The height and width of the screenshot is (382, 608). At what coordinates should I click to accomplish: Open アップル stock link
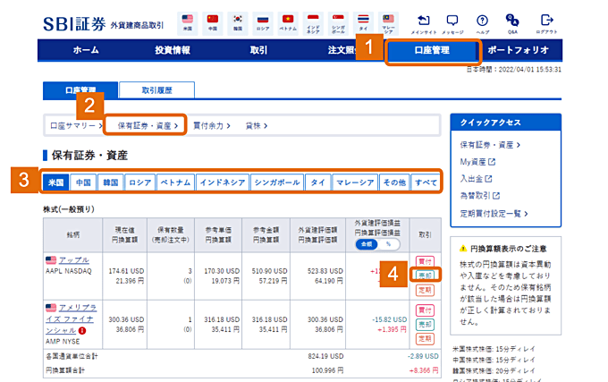73,259
